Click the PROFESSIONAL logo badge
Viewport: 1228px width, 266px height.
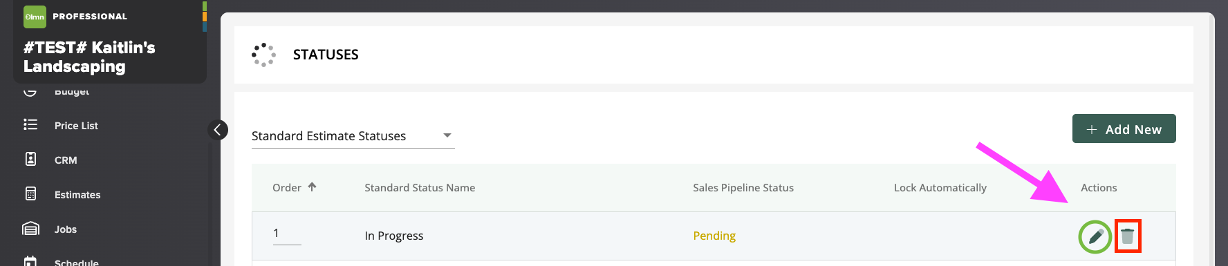(x=35, y=17)
